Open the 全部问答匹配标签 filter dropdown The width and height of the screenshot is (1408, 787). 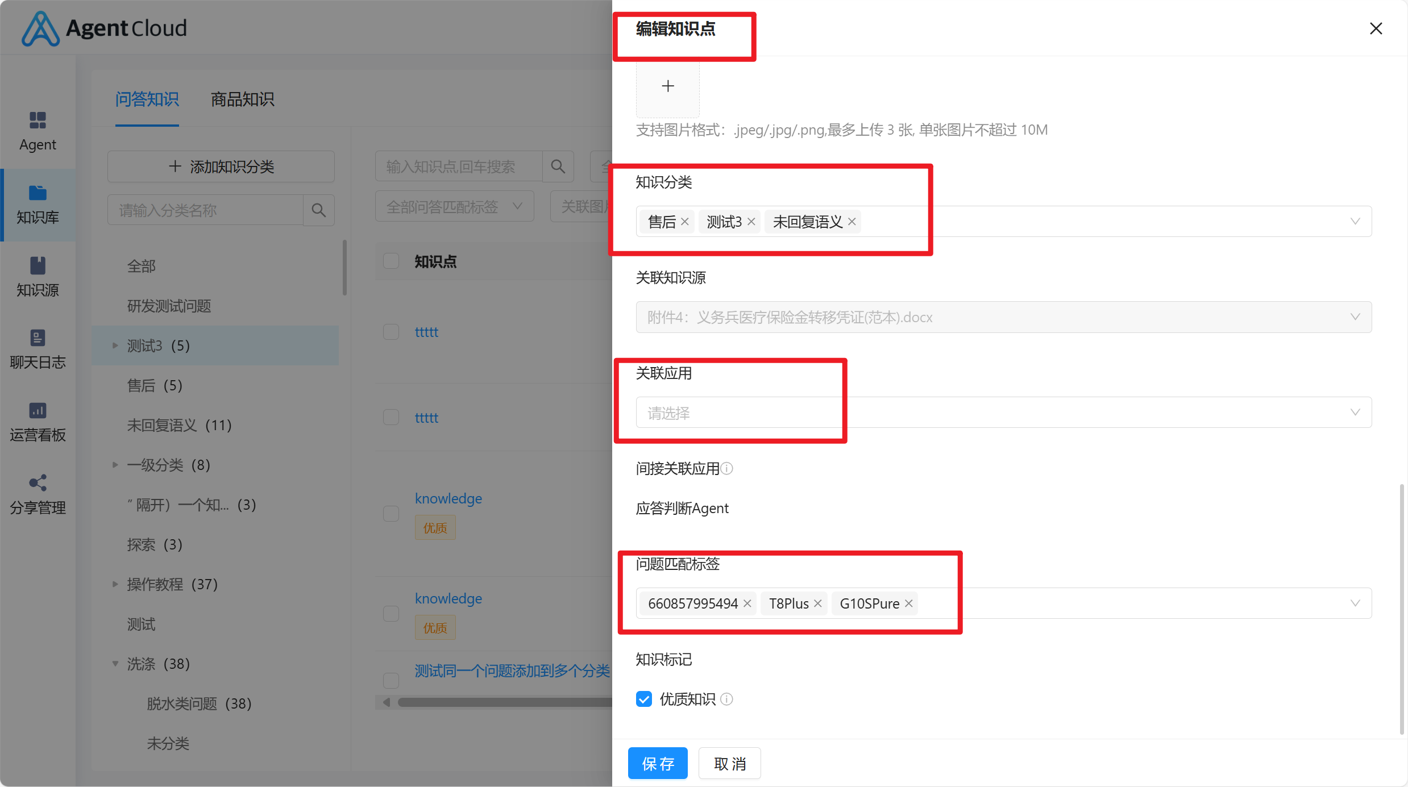click(x=454, y=206)
